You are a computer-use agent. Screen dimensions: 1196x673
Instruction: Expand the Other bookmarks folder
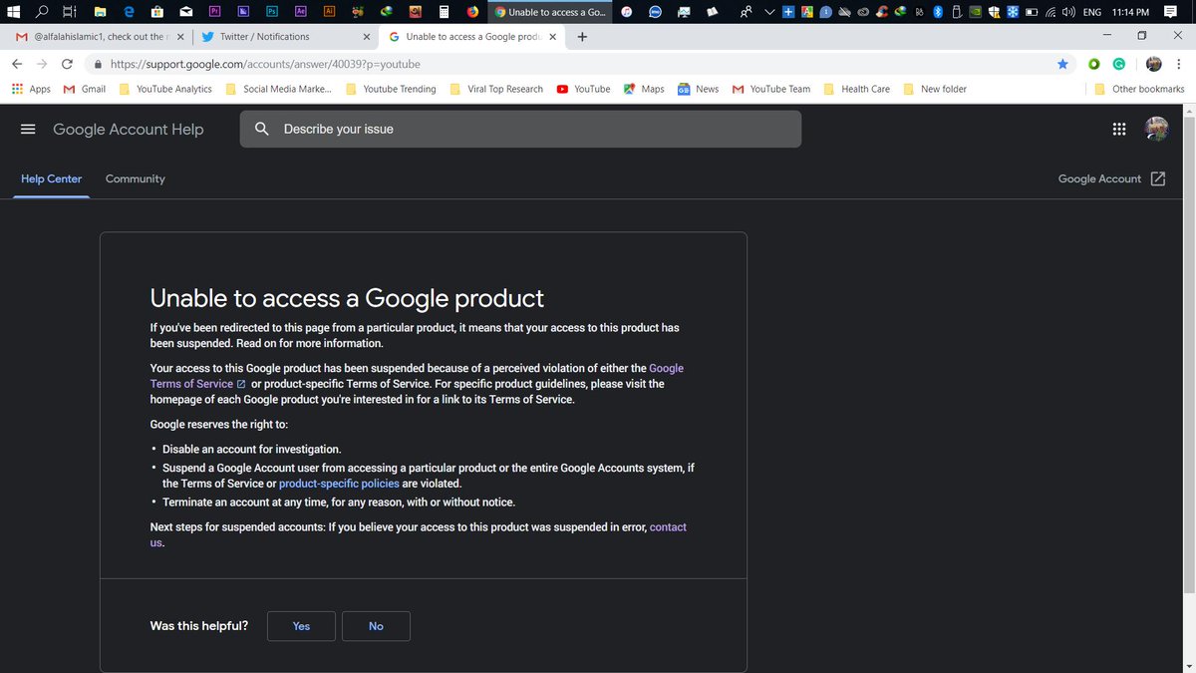[x=1139, y=89]
